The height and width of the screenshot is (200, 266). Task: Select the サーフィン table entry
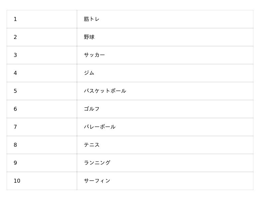[97, 181]
